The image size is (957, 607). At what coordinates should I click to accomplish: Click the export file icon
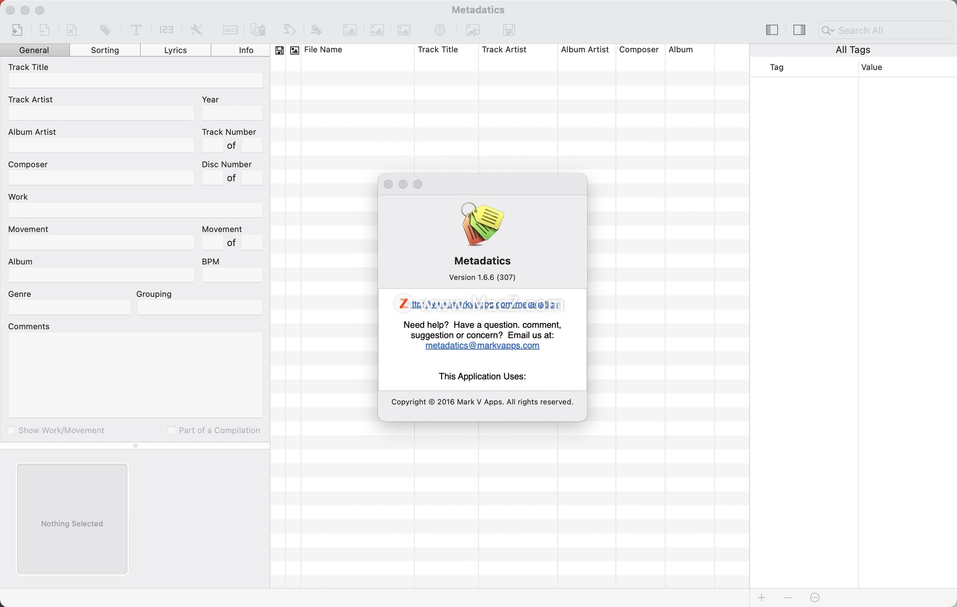pyautogui.click(x=44, y=30)
